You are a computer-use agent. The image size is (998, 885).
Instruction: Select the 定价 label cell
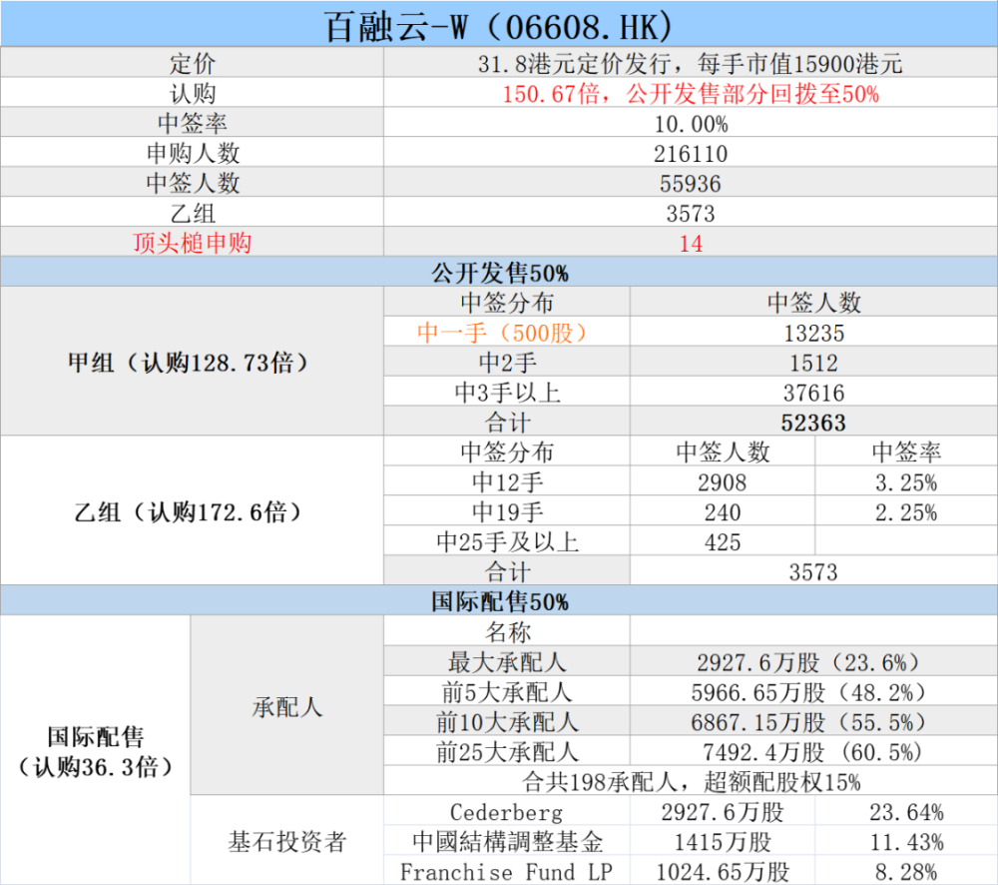(192, 65)
